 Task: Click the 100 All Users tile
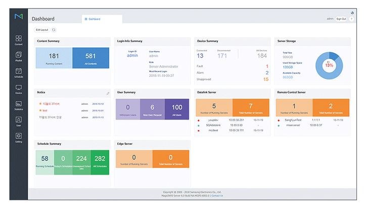(177, 109)
